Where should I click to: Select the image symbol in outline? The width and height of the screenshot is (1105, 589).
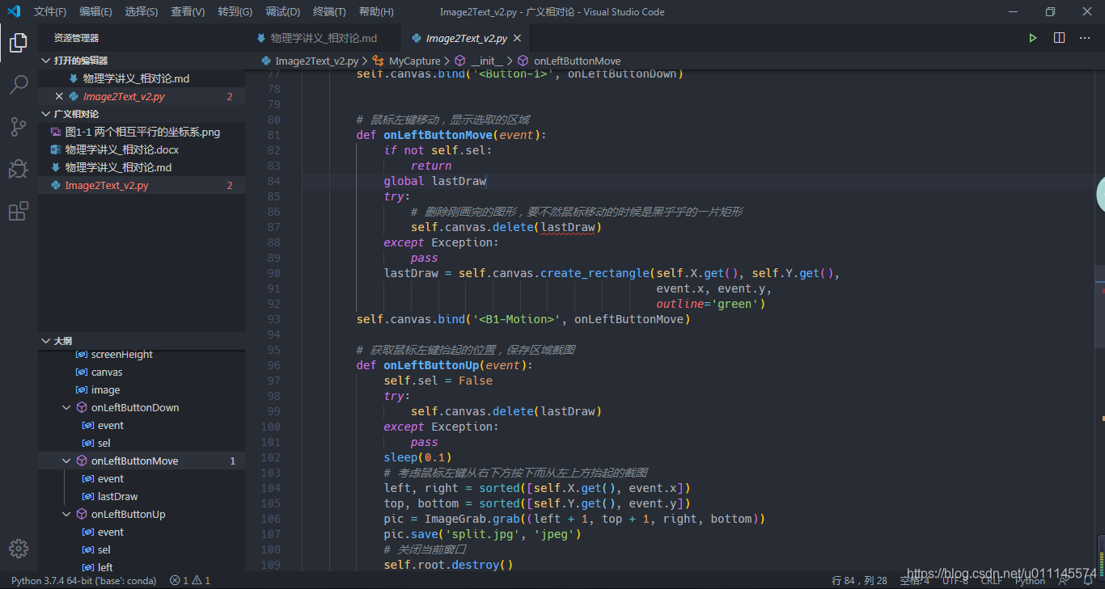pos(142,390)
